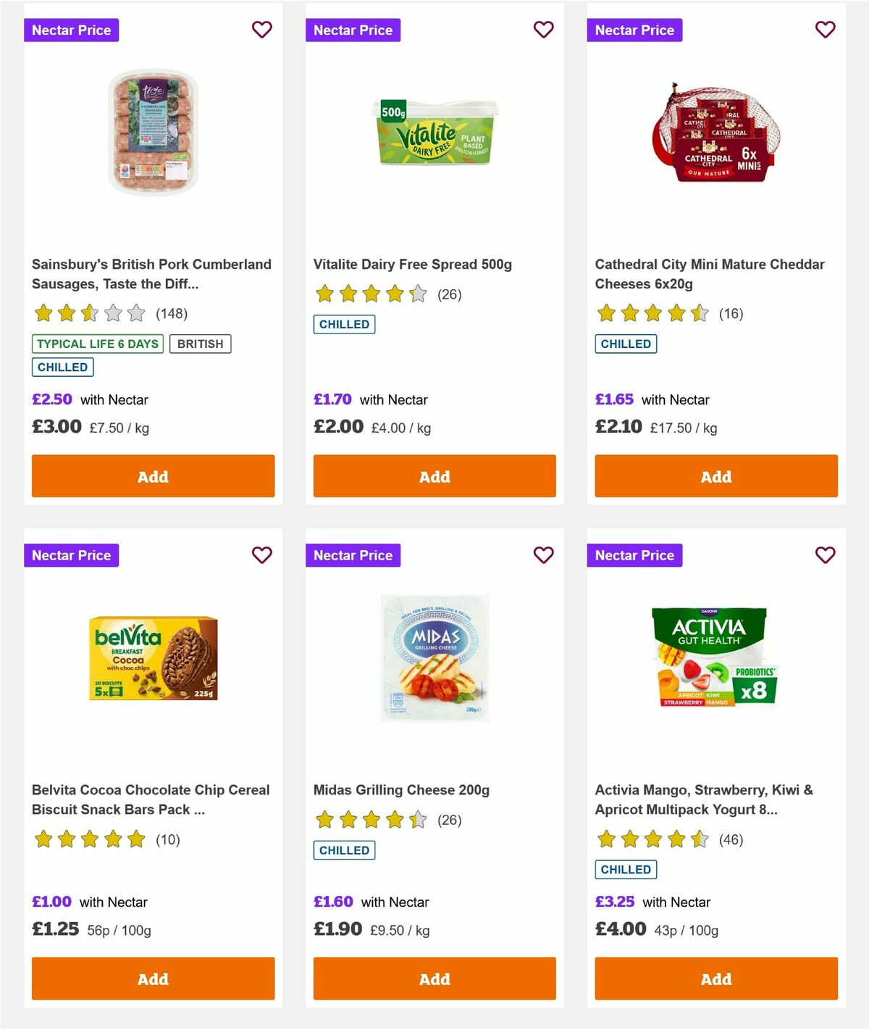The image size is (869, 1030).
Task: Click the CHILLED tag under Vitalite spread
Action: click(344, 324)
